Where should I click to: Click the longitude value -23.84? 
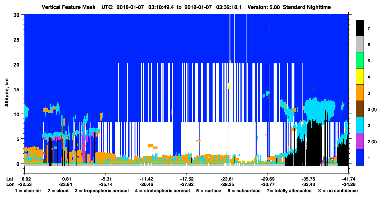[65, 184]
